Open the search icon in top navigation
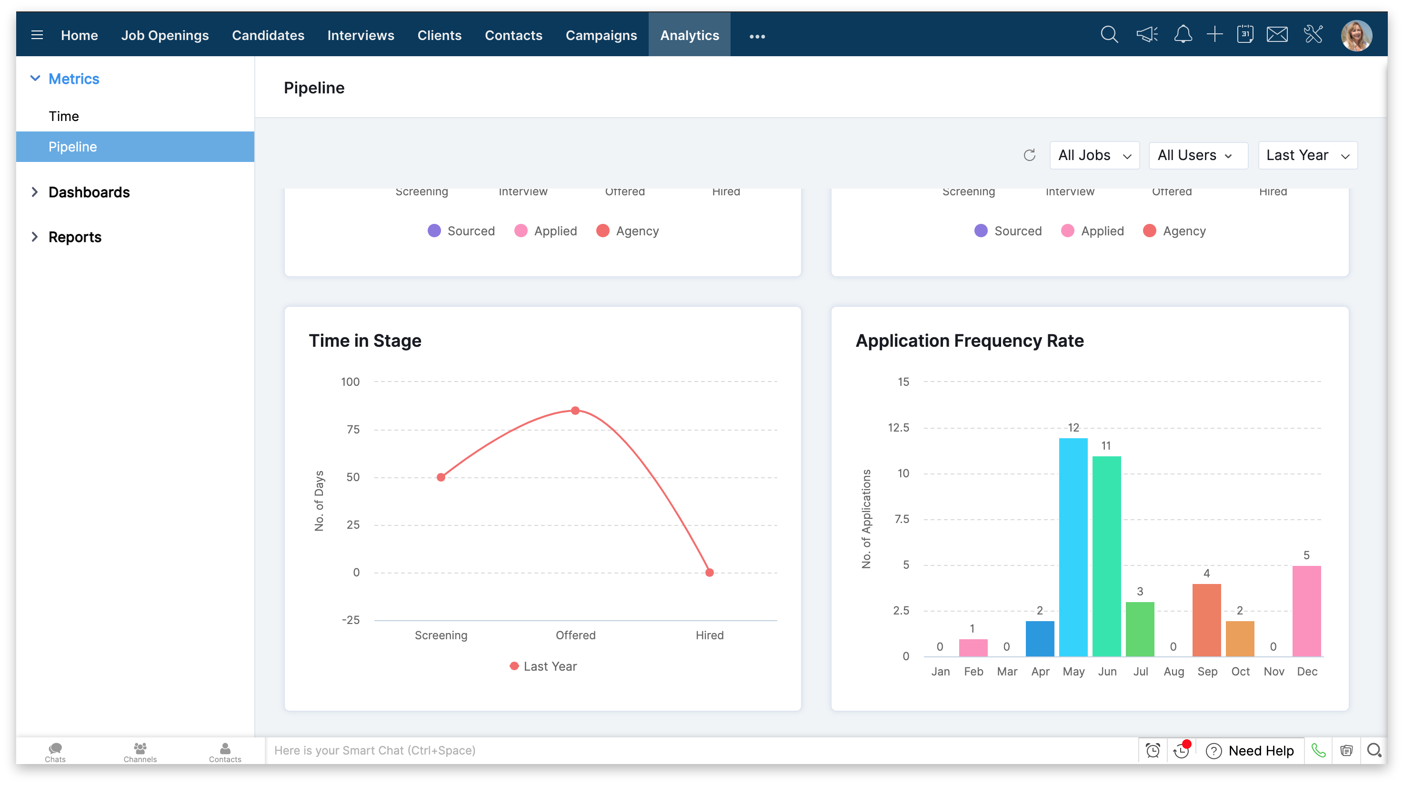This screenshot has width=1404, height=785. tap(1109, 35)
